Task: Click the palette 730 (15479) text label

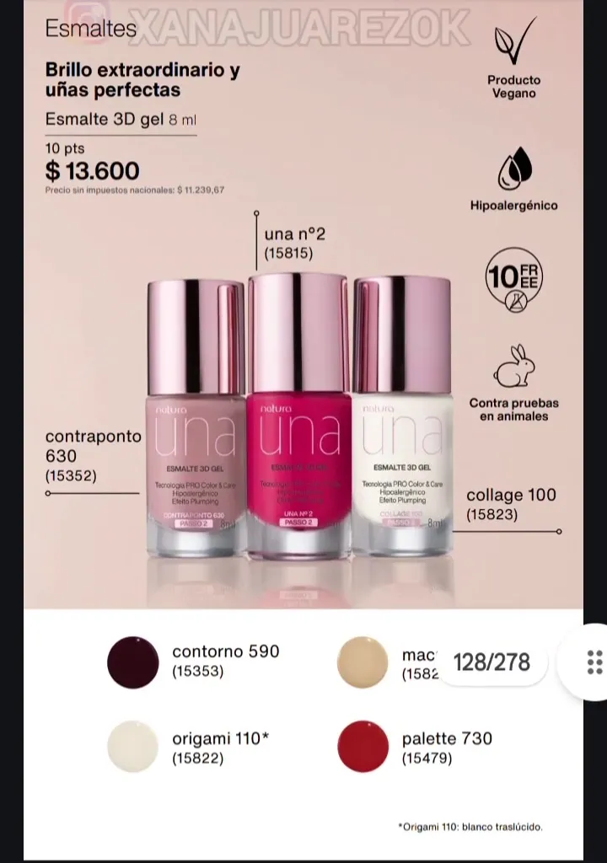Action: (447, 748)
